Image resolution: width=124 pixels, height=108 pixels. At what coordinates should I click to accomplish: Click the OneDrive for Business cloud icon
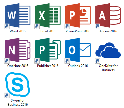pos(108,50)
